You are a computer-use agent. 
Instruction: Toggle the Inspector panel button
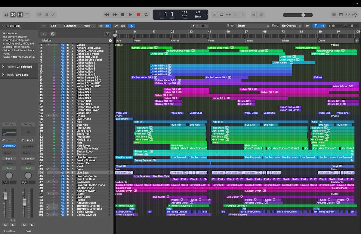pos(13,14)
